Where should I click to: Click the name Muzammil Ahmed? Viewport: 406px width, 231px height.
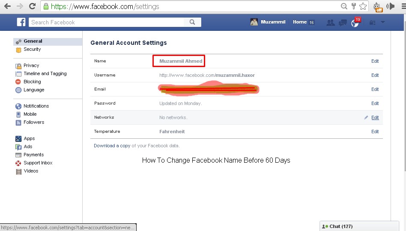pyautogui.click(x=181, y=61)
